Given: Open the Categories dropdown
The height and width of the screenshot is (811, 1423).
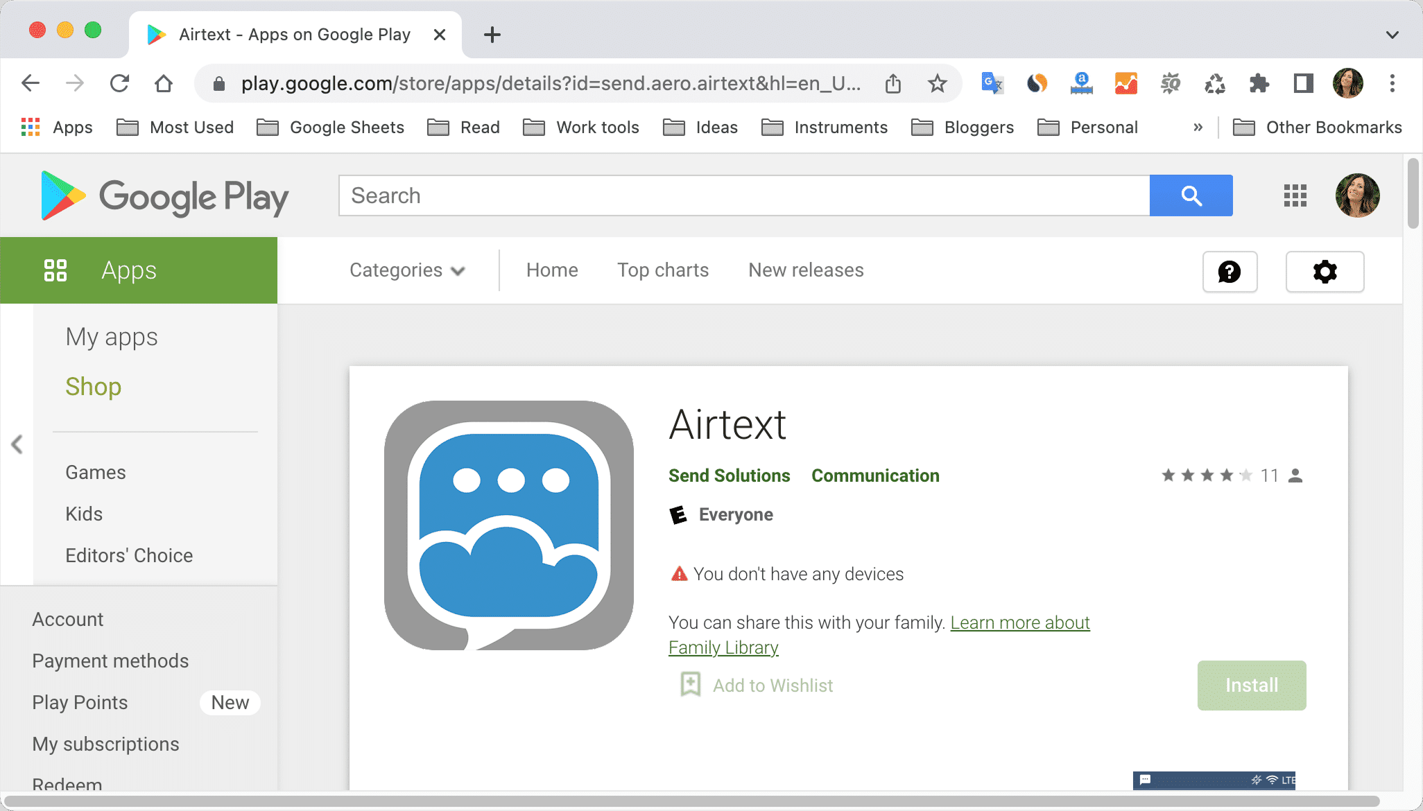Looking at the screenshot, I should [407, 270].
